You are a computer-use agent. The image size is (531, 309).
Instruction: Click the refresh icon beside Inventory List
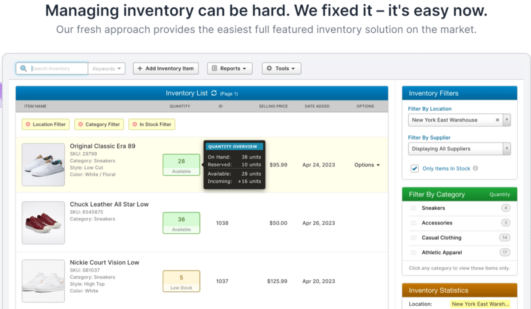click(214, 93)
